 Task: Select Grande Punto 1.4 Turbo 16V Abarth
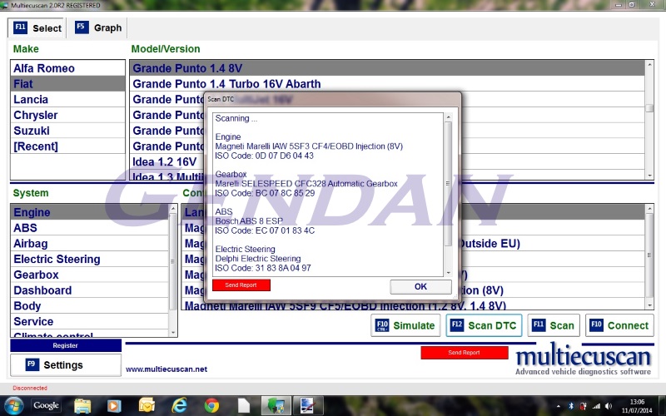tap(387, 84)
